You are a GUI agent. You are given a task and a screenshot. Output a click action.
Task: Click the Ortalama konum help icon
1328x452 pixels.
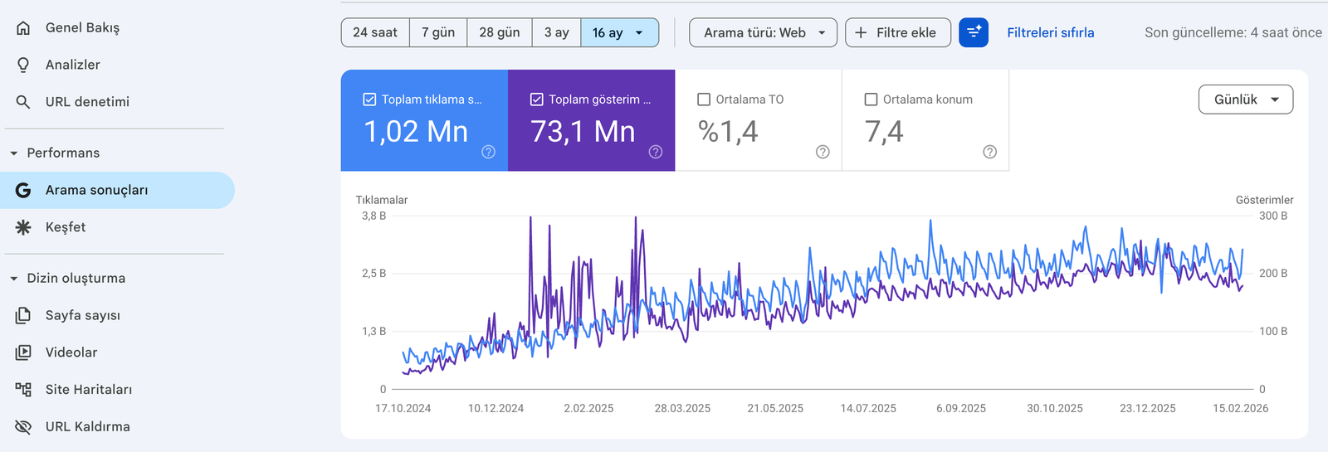pos(989,152)
